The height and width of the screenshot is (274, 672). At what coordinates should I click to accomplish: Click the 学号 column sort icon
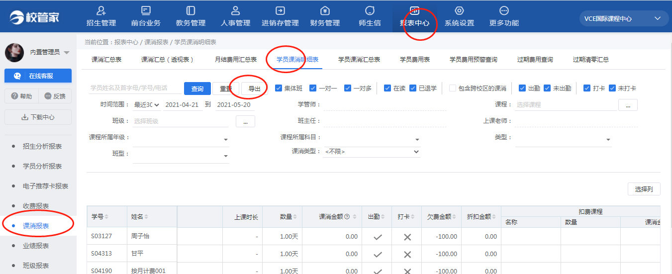coord(106,217)
